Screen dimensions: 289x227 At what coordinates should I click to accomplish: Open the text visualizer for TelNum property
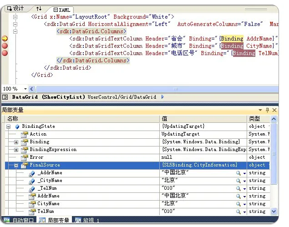[x=238, y=212]
